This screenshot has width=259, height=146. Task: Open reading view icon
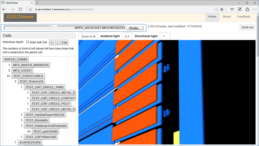(216, 9)
